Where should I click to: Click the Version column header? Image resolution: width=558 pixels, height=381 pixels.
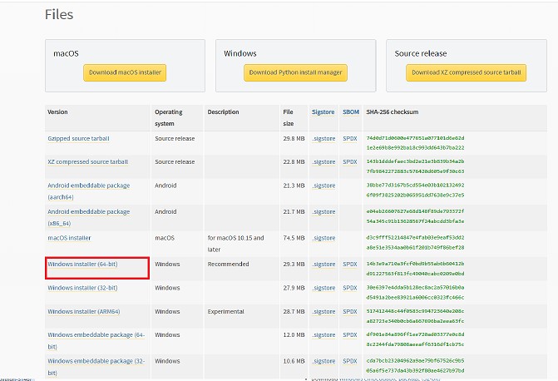(x=57, y=111)
